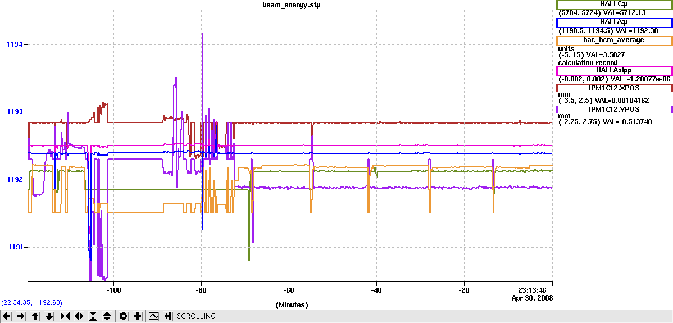Select the HALLA:dpp curve legend
Screen dimensions: 673x323
tap(614, 70)
